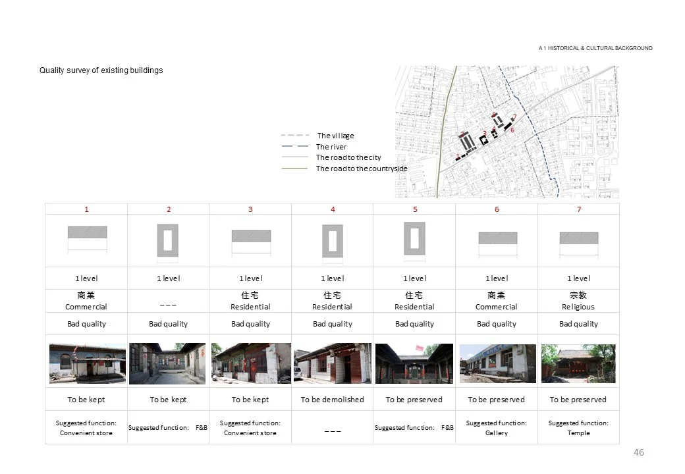This screenshot has height=474, width=685.
Task: Click the 'A1 Historical & Cultural Background' header
Action: (595, 48)
